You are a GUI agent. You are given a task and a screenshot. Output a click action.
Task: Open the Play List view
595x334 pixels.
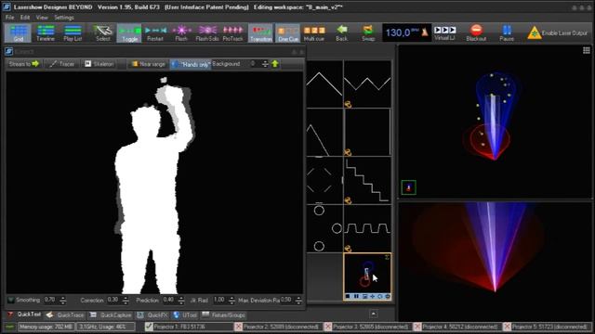click(73, 33)
